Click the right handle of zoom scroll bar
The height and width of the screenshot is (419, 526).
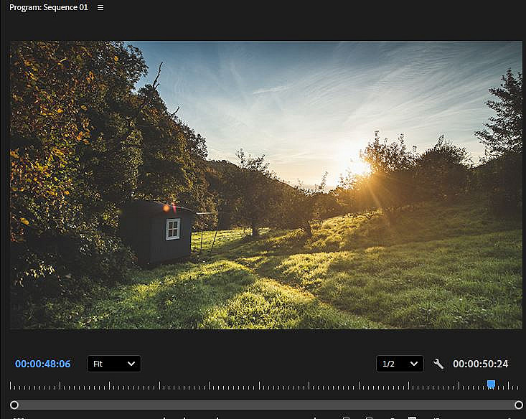(519, 405)
